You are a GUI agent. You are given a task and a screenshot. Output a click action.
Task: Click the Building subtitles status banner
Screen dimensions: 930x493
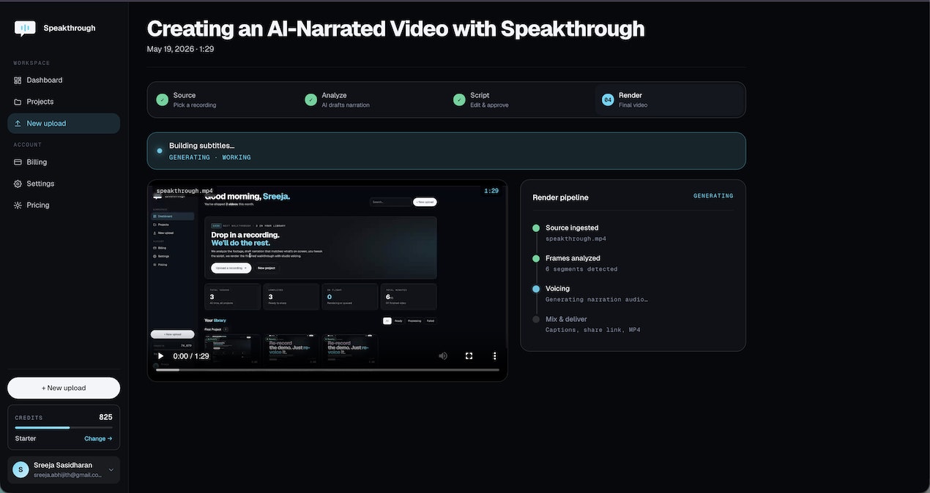pos(447,151)
